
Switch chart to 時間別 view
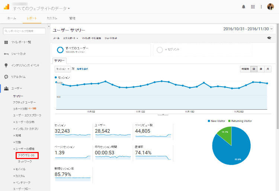pos(245,69)
